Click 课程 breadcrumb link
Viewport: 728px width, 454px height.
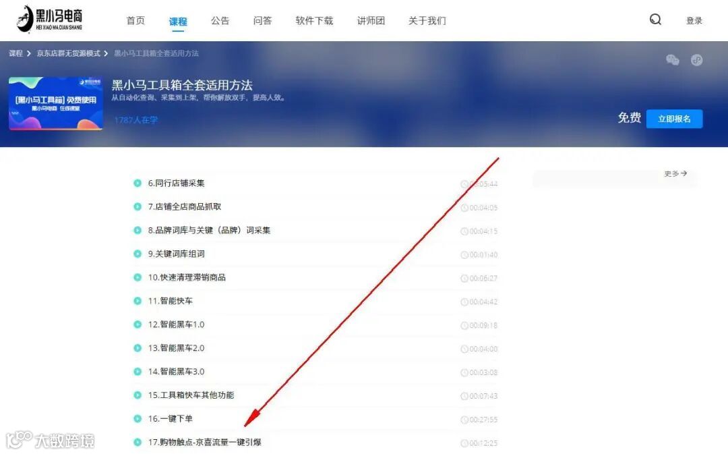pyautogui.click(x=16, y=53)
